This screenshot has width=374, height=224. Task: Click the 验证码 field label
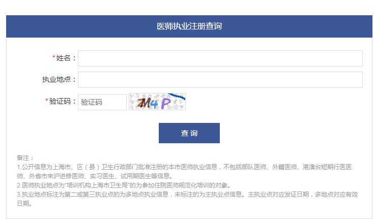(x=62, y=102)
